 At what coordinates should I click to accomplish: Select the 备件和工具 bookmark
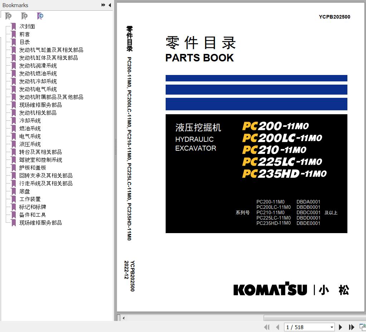point(33,215)
